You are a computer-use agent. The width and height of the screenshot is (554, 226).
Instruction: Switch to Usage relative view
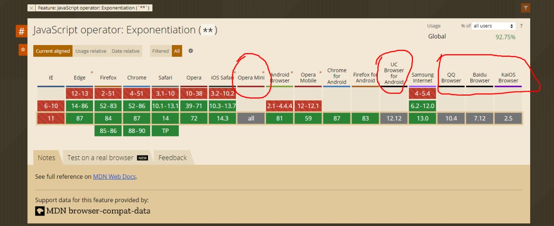tap(91, 51)
